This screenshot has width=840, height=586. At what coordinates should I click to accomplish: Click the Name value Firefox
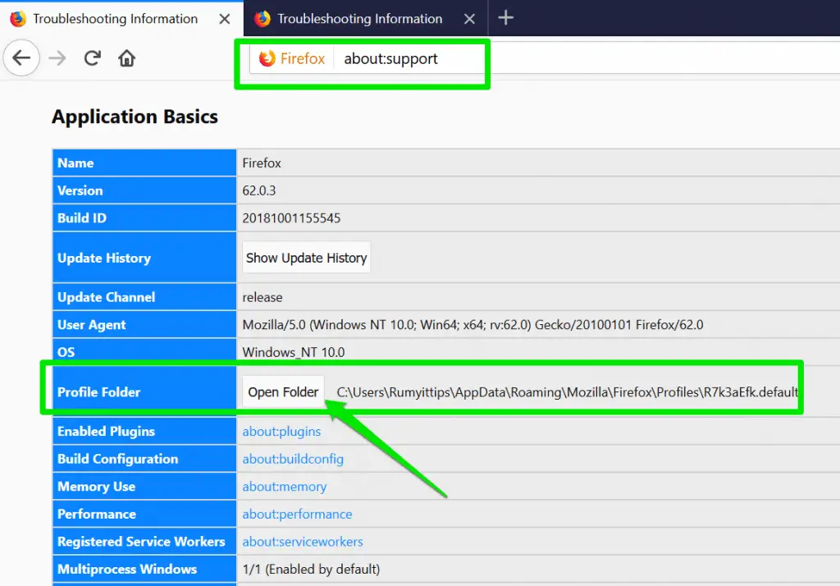[x=262, y=163]
